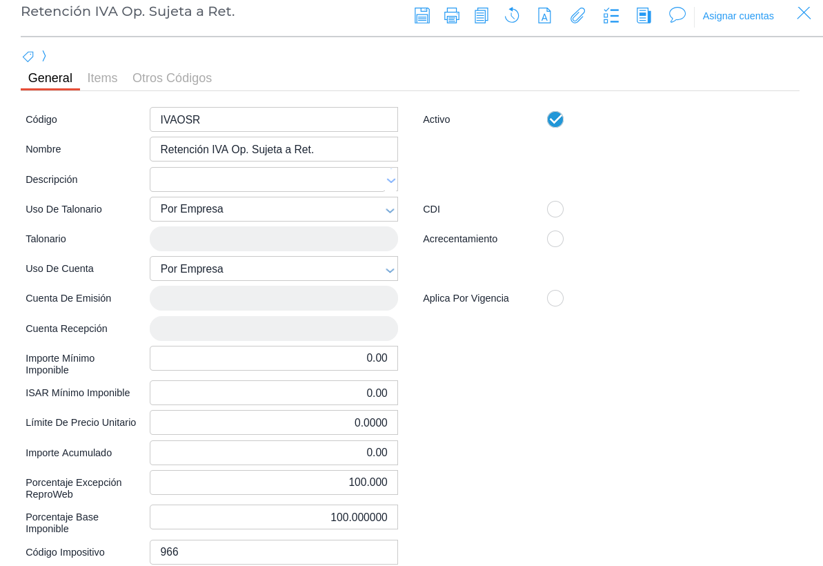
Task: Close the form with X button
Action: pyautogui.click(x=804, y=13)
